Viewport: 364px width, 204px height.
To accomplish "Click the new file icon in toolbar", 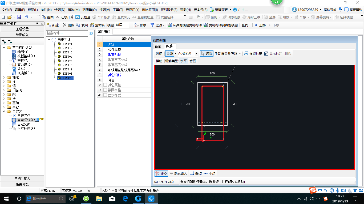I will coord(3,17).
